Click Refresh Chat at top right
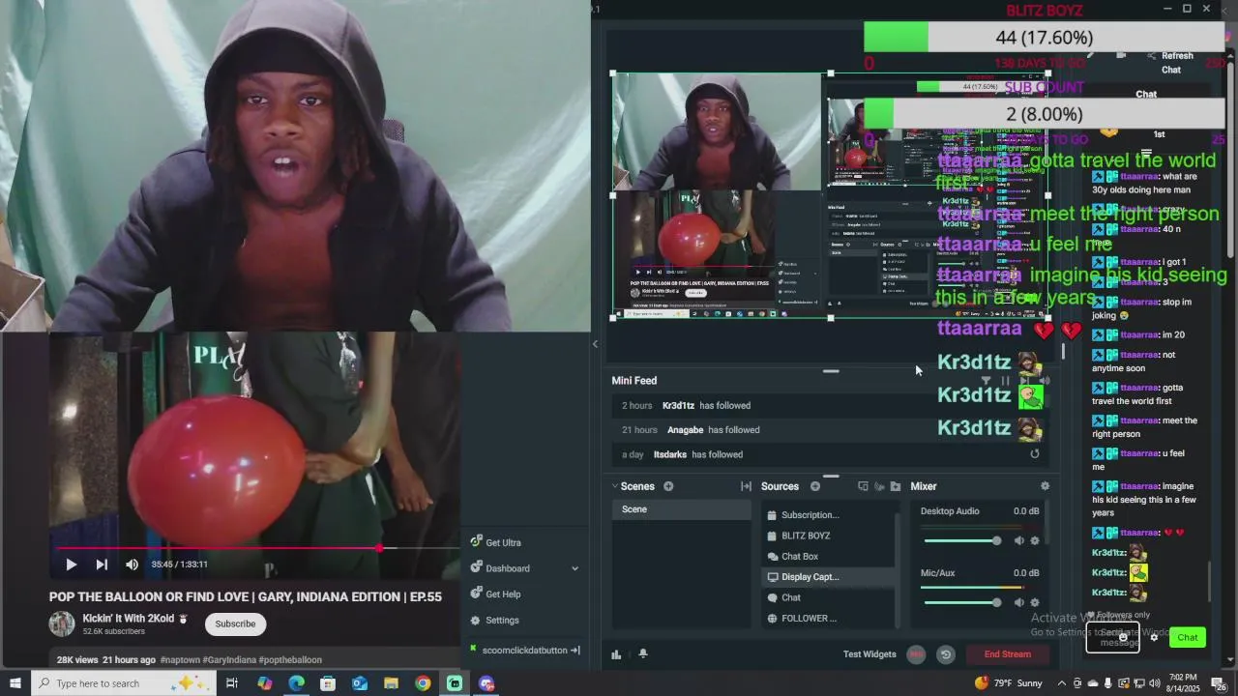This screenshot has width=1238, height=696. coord(1176,63)
